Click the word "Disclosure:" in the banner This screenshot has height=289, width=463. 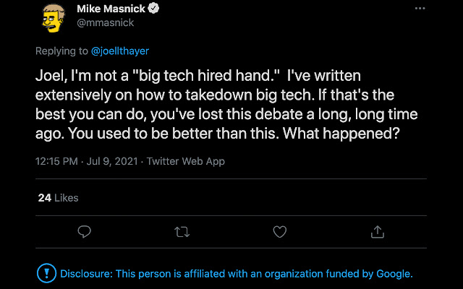(85, 274)
